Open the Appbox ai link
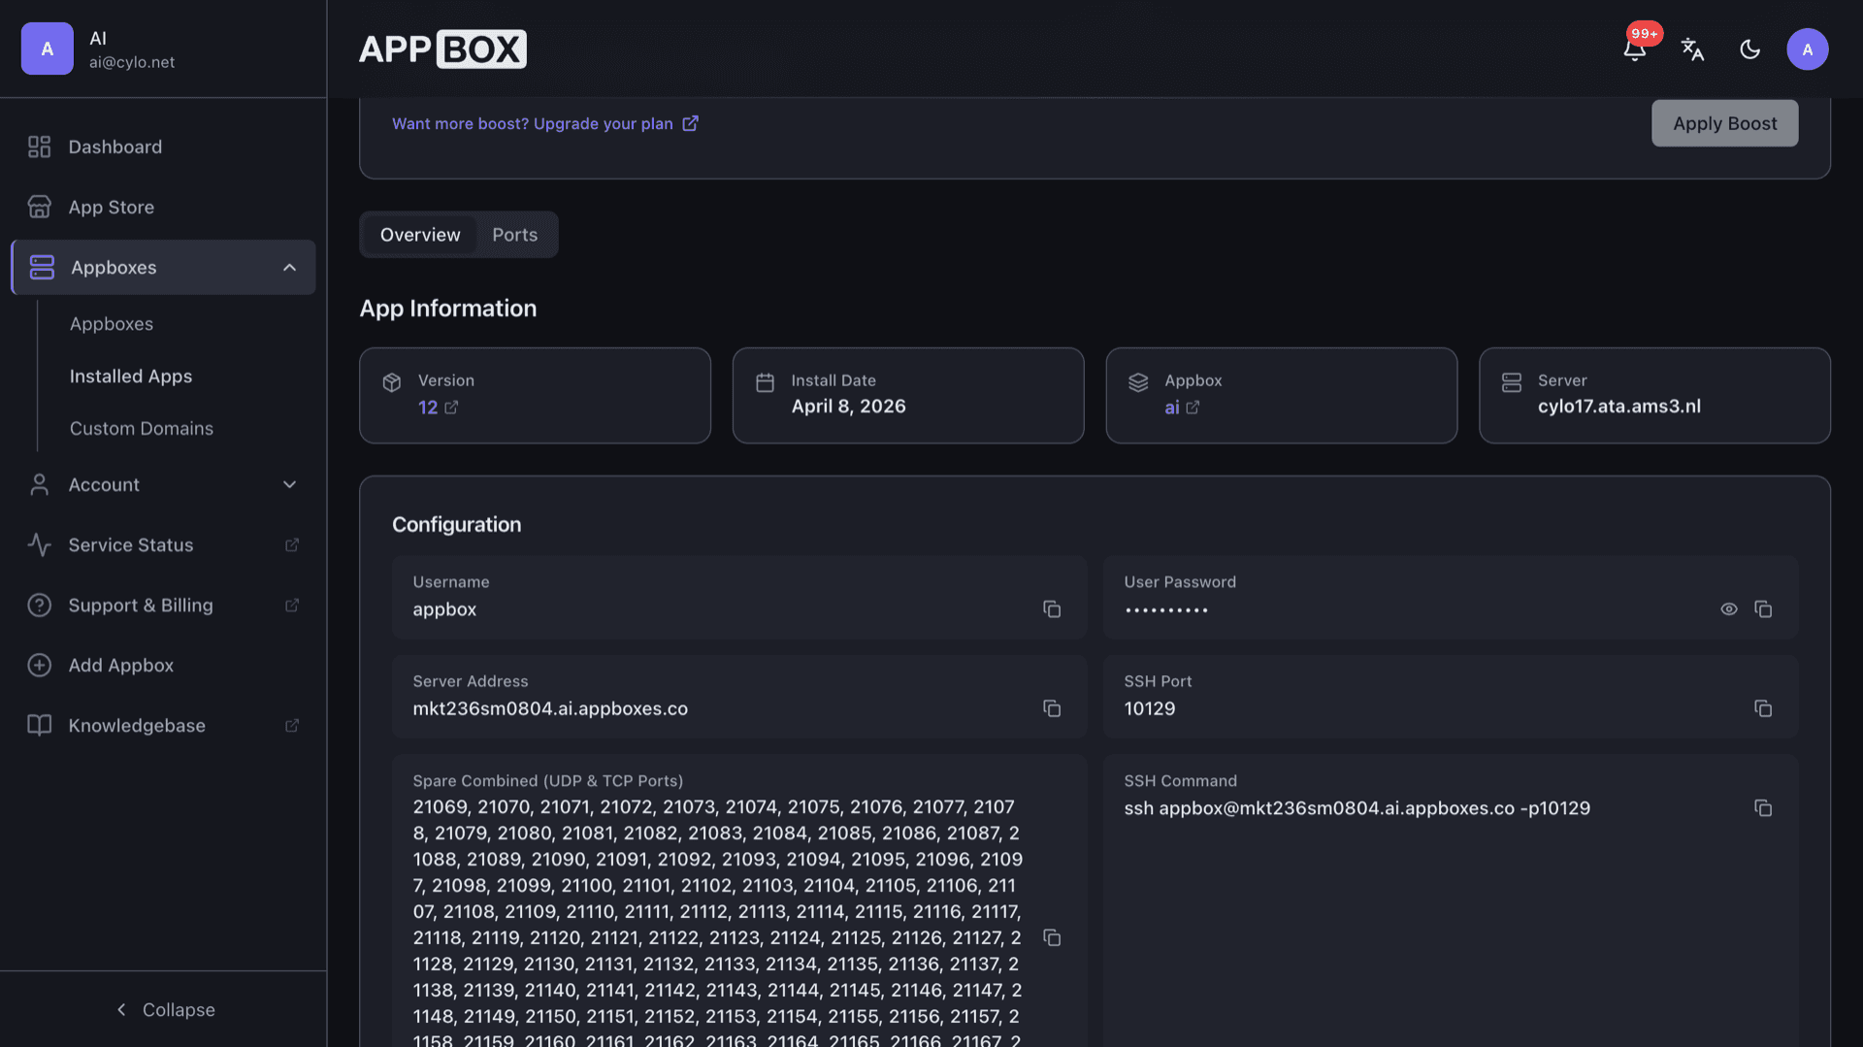This screenshot has width=1863, height=1047. point(1182,408)
